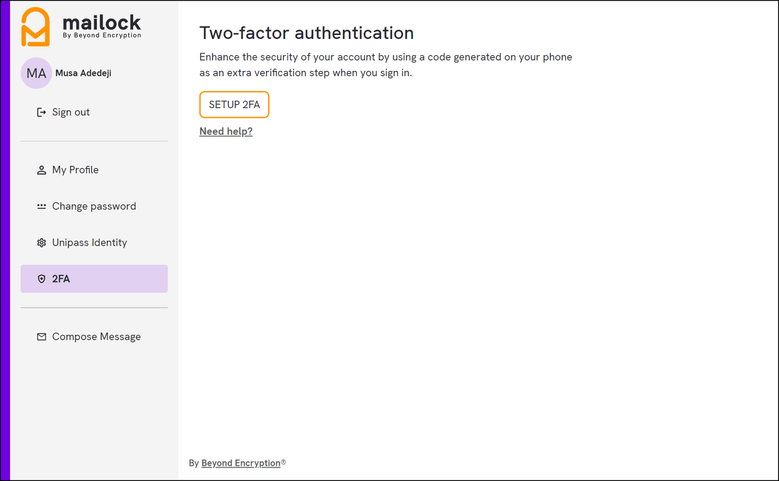Open Compose Message from the sidebar

tap(96, 336)
